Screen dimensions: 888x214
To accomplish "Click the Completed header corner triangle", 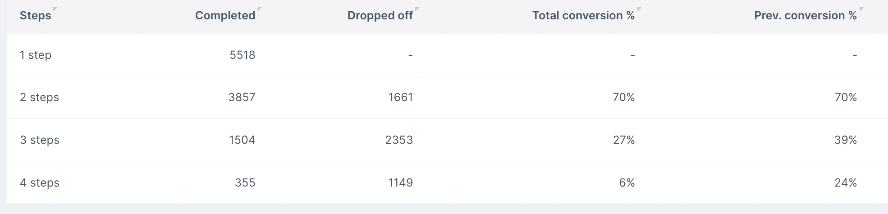I will click(260, 9).
